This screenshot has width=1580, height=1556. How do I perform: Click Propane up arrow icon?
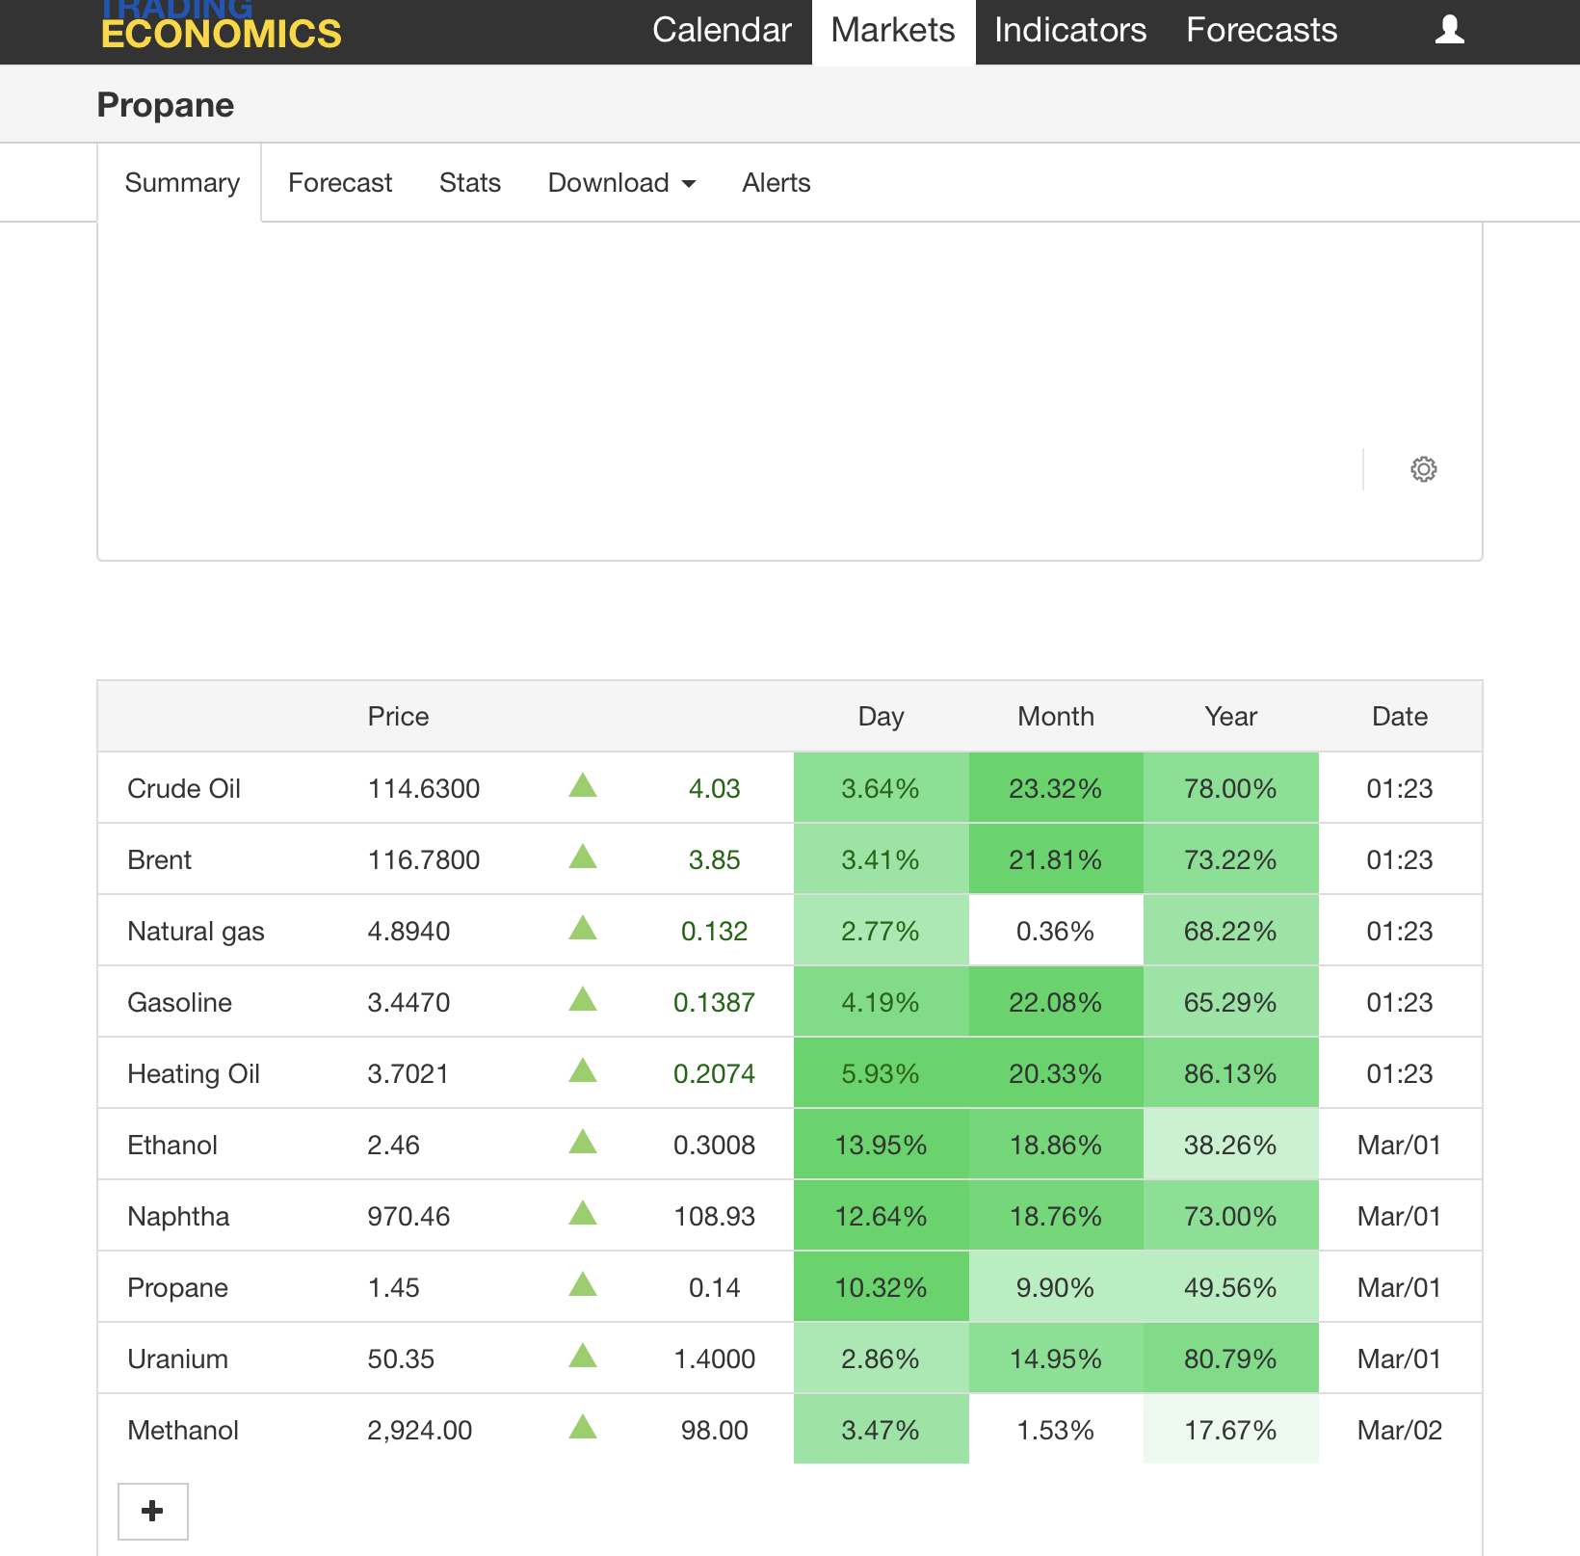pos(583,1284)
